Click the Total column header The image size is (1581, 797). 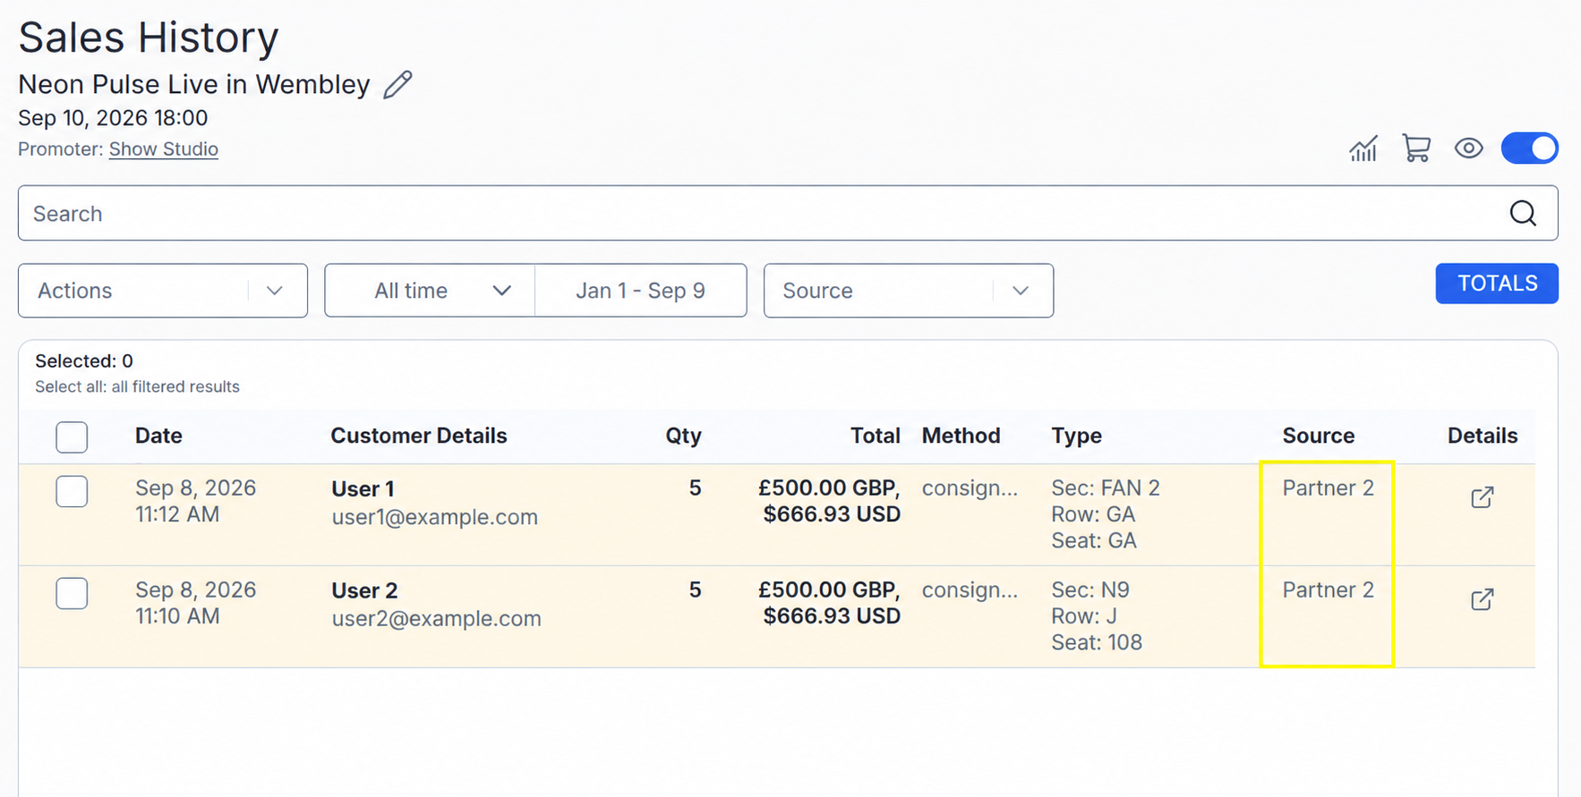(875, 436)
